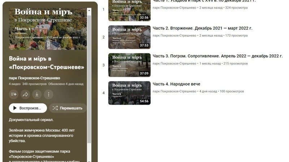Open channel парк Покровское-Стрешнево in sidebar
The image size is (289, 162).
point(34,78)
